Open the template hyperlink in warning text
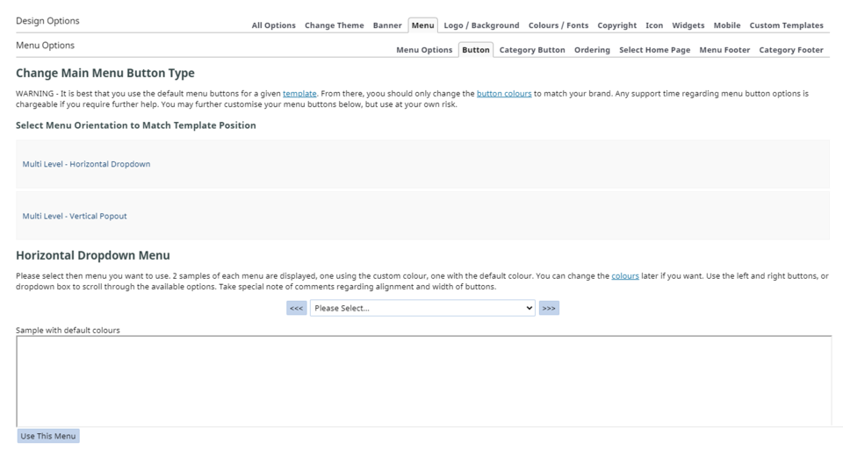 (x=299, y=93)
